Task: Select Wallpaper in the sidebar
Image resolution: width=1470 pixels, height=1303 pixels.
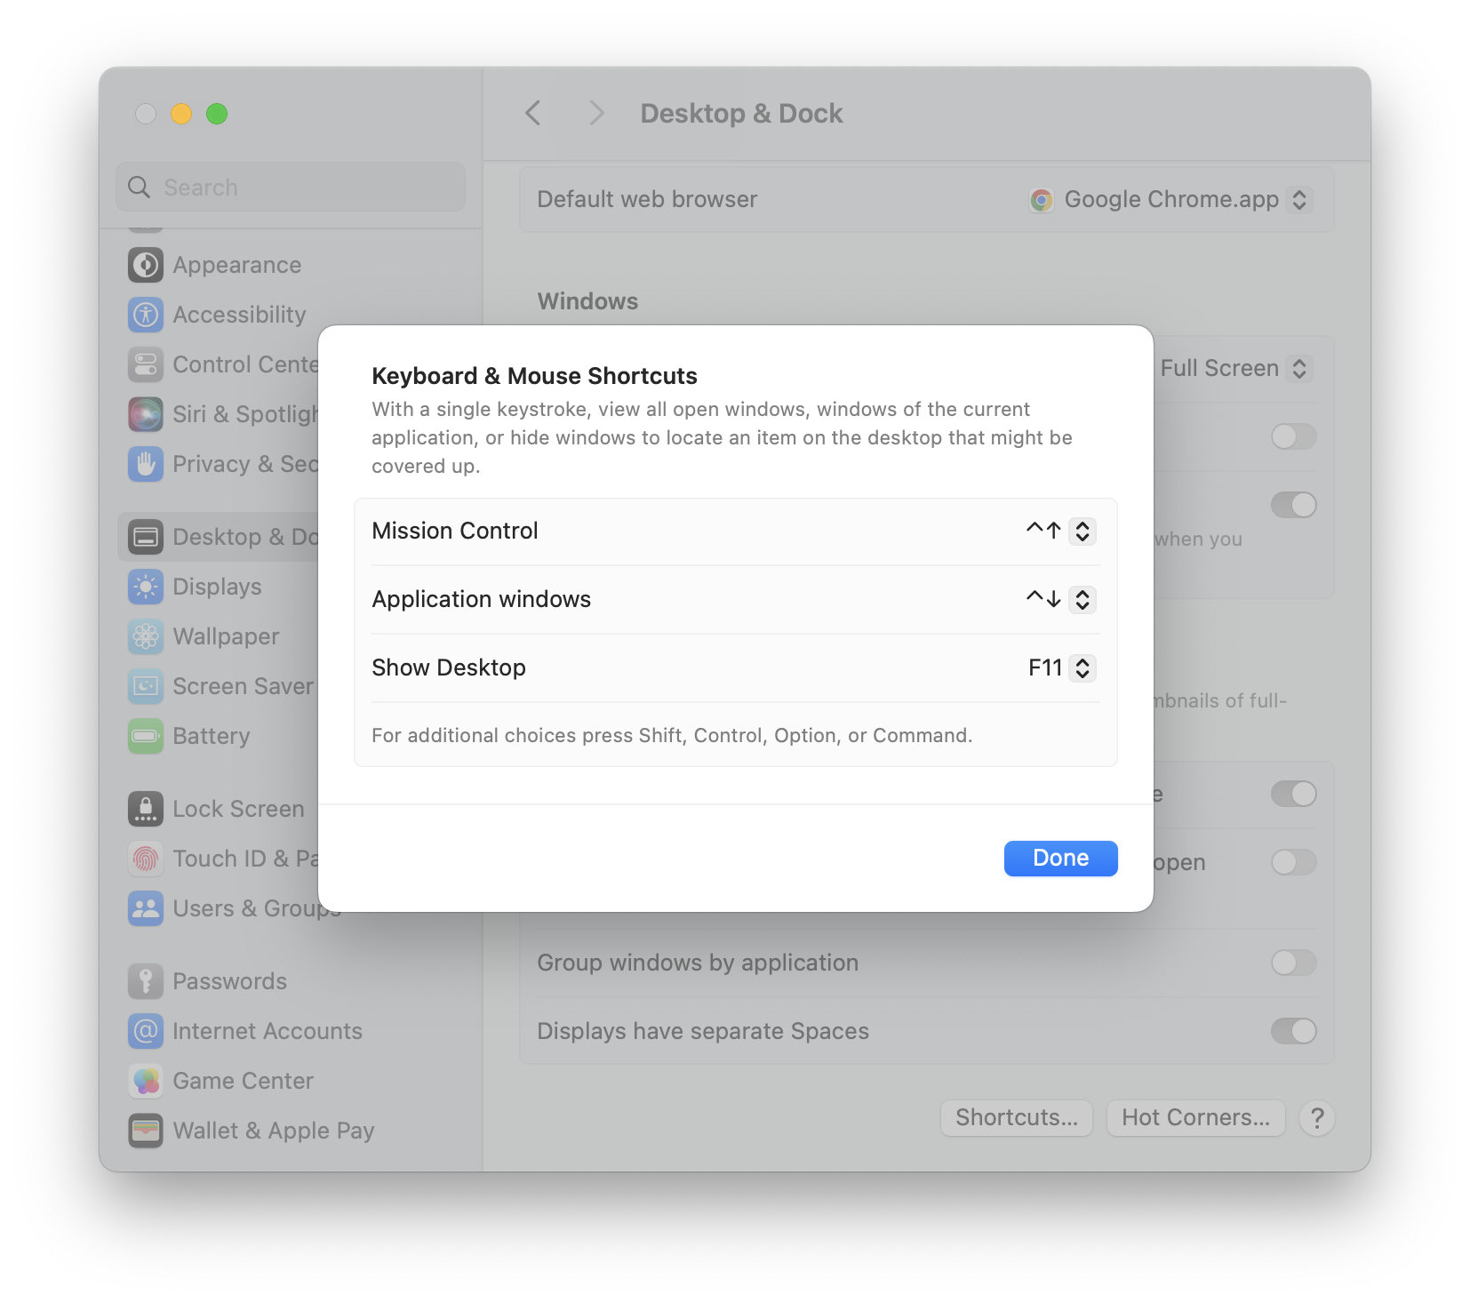Action: (x=227, y=636)
